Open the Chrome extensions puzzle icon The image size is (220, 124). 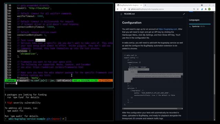pos(206,9)
